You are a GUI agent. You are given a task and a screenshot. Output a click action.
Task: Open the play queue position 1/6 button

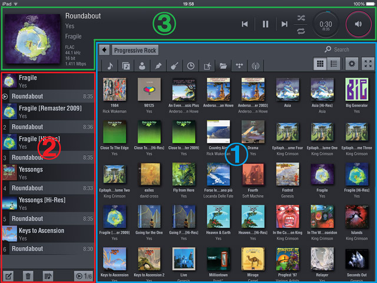coord(83,275)
